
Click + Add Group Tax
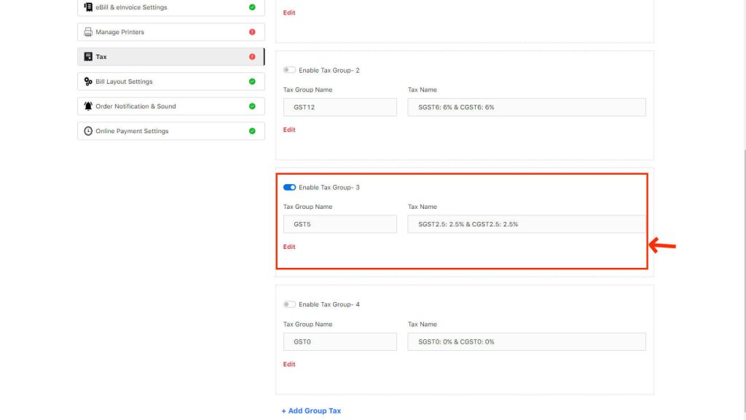[x=311, y=411]
